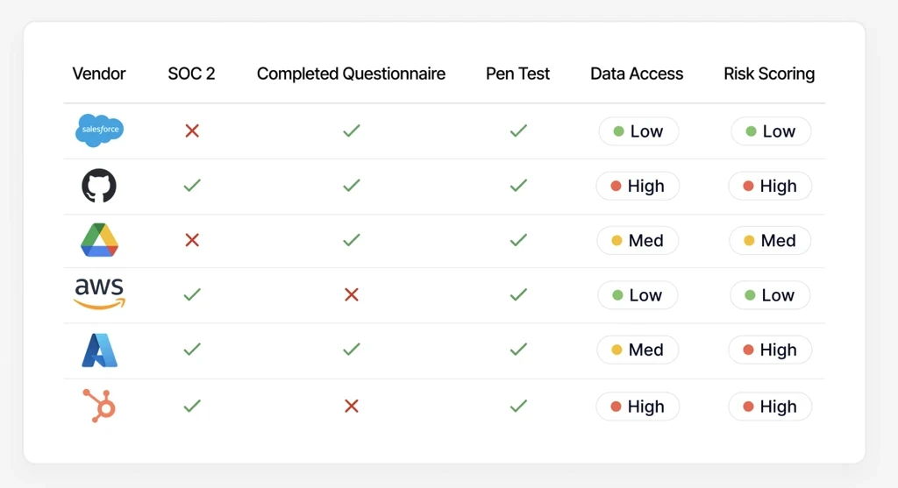Toggle AWS Completed Questionnaire cross mark
Image resolution: width=898 pixels, height=488 pixels.
(352, 295)
